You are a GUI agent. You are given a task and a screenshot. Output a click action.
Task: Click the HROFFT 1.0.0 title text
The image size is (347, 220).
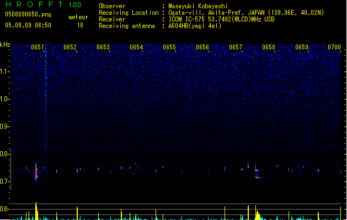coord(43,4)
